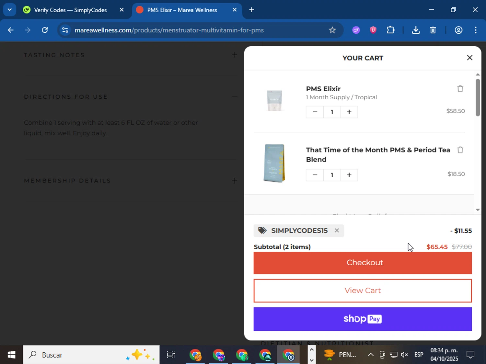Screen dimensions: 486x364
Task: Open the Chrome three-dot menu
Action: (x=476, y=30)
